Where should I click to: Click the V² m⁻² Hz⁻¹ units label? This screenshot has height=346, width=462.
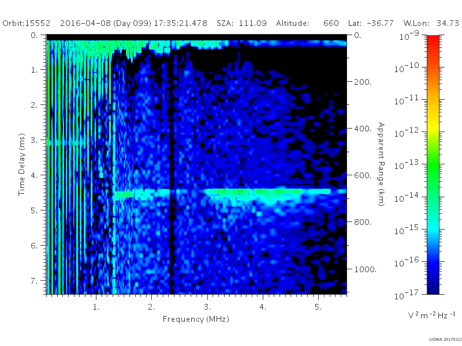[431, 315]
